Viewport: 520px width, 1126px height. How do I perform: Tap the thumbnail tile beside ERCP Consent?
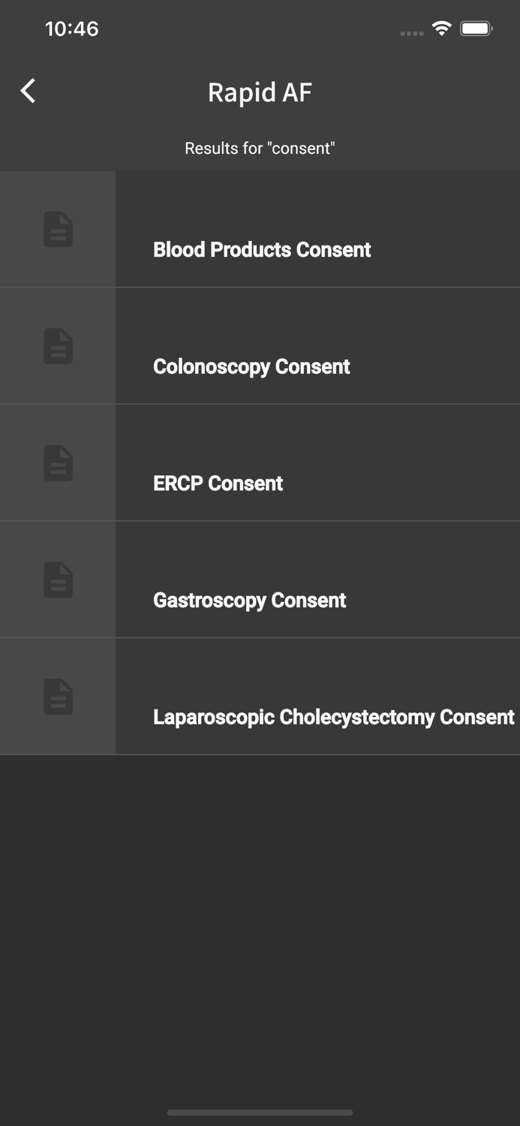click(58, 463)
